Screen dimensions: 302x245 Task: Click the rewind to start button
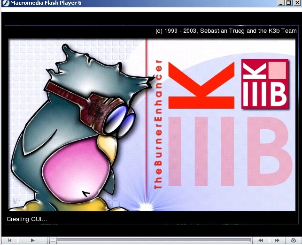(10, 240)
